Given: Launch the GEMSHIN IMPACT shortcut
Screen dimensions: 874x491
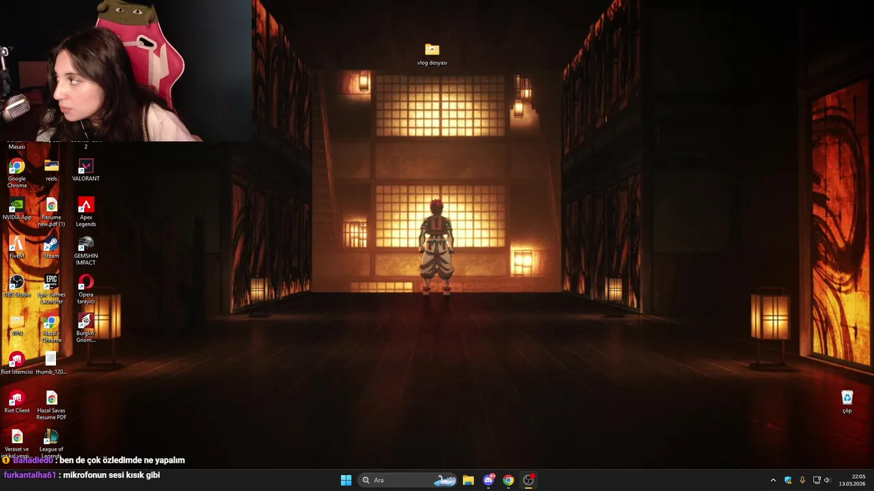Looking at the screenshot, I should (x=85, y=251).
